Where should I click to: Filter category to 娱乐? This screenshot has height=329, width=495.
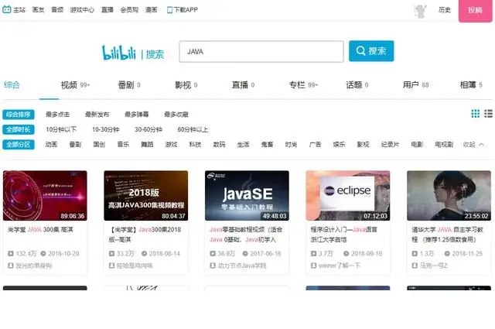tap(339, 145)
